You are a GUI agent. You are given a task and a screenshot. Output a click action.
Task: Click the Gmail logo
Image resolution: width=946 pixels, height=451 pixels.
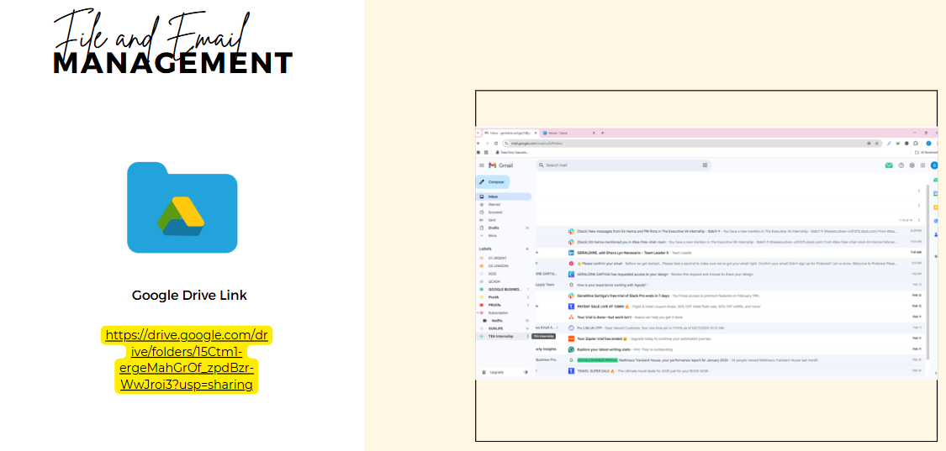[x=501, y=165]
